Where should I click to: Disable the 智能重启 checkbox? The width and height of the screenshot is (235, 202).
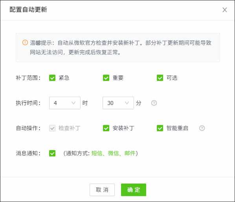(160, 128)
